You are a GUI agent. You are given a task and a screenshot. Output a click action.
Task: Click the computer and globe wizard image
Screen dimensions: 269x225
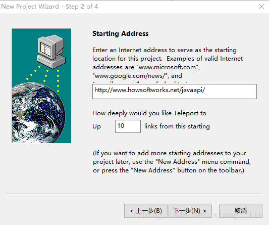(x=41, y=86)
